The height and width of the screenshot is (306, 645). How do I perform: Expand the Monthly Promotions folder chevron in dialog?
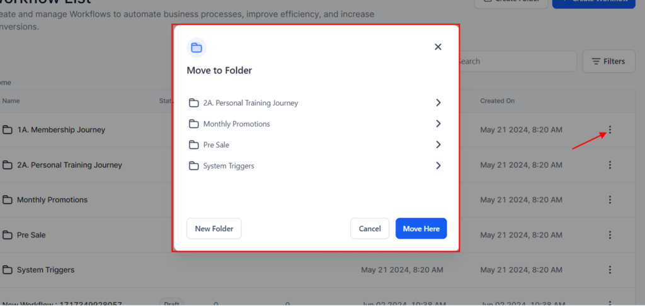(x=438, y=124)
